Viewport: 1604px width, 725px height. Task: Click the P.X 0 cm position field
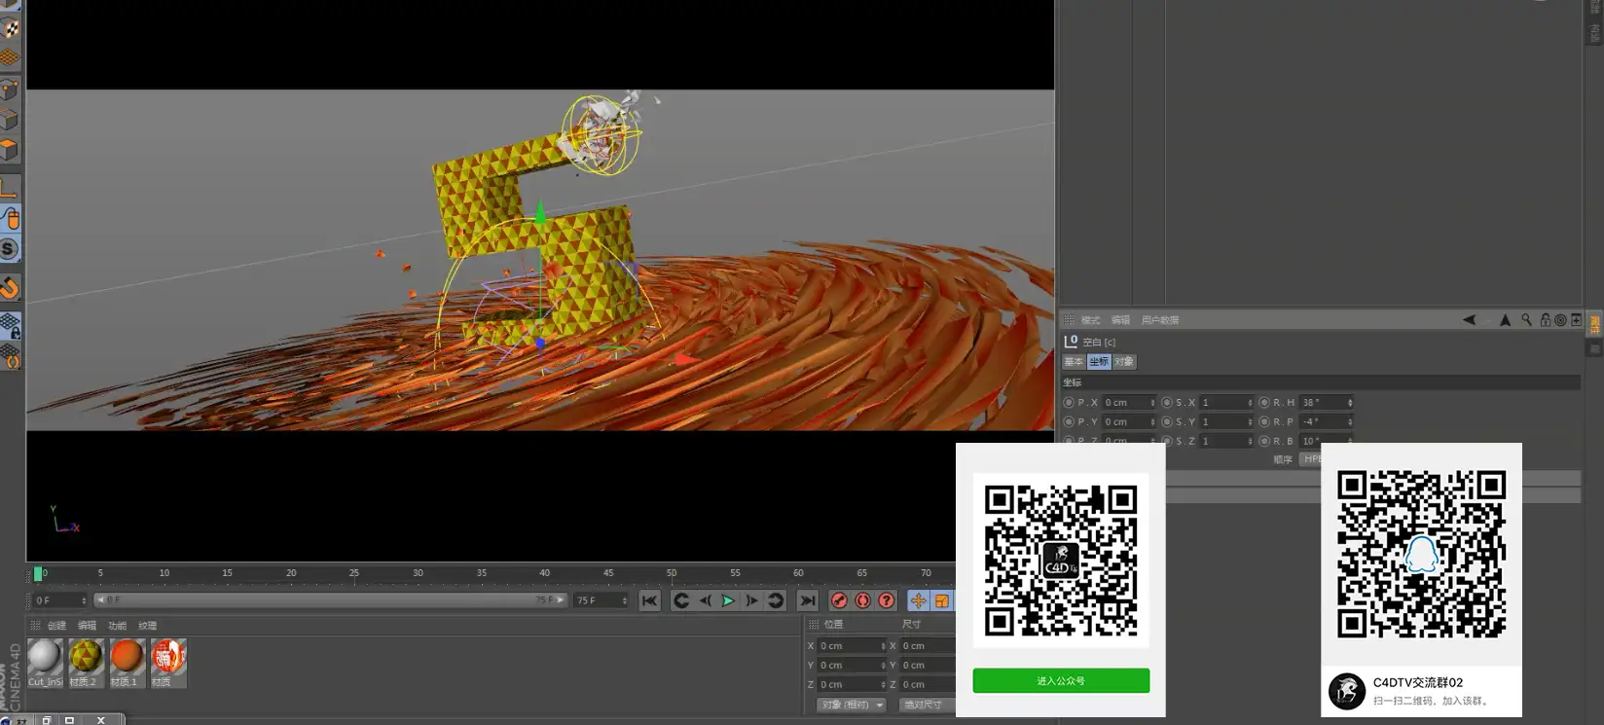[1129, 402]
